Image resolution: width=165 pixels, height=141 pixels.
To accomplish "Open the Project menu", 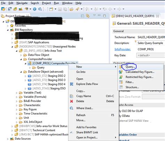I will (46, 3).
